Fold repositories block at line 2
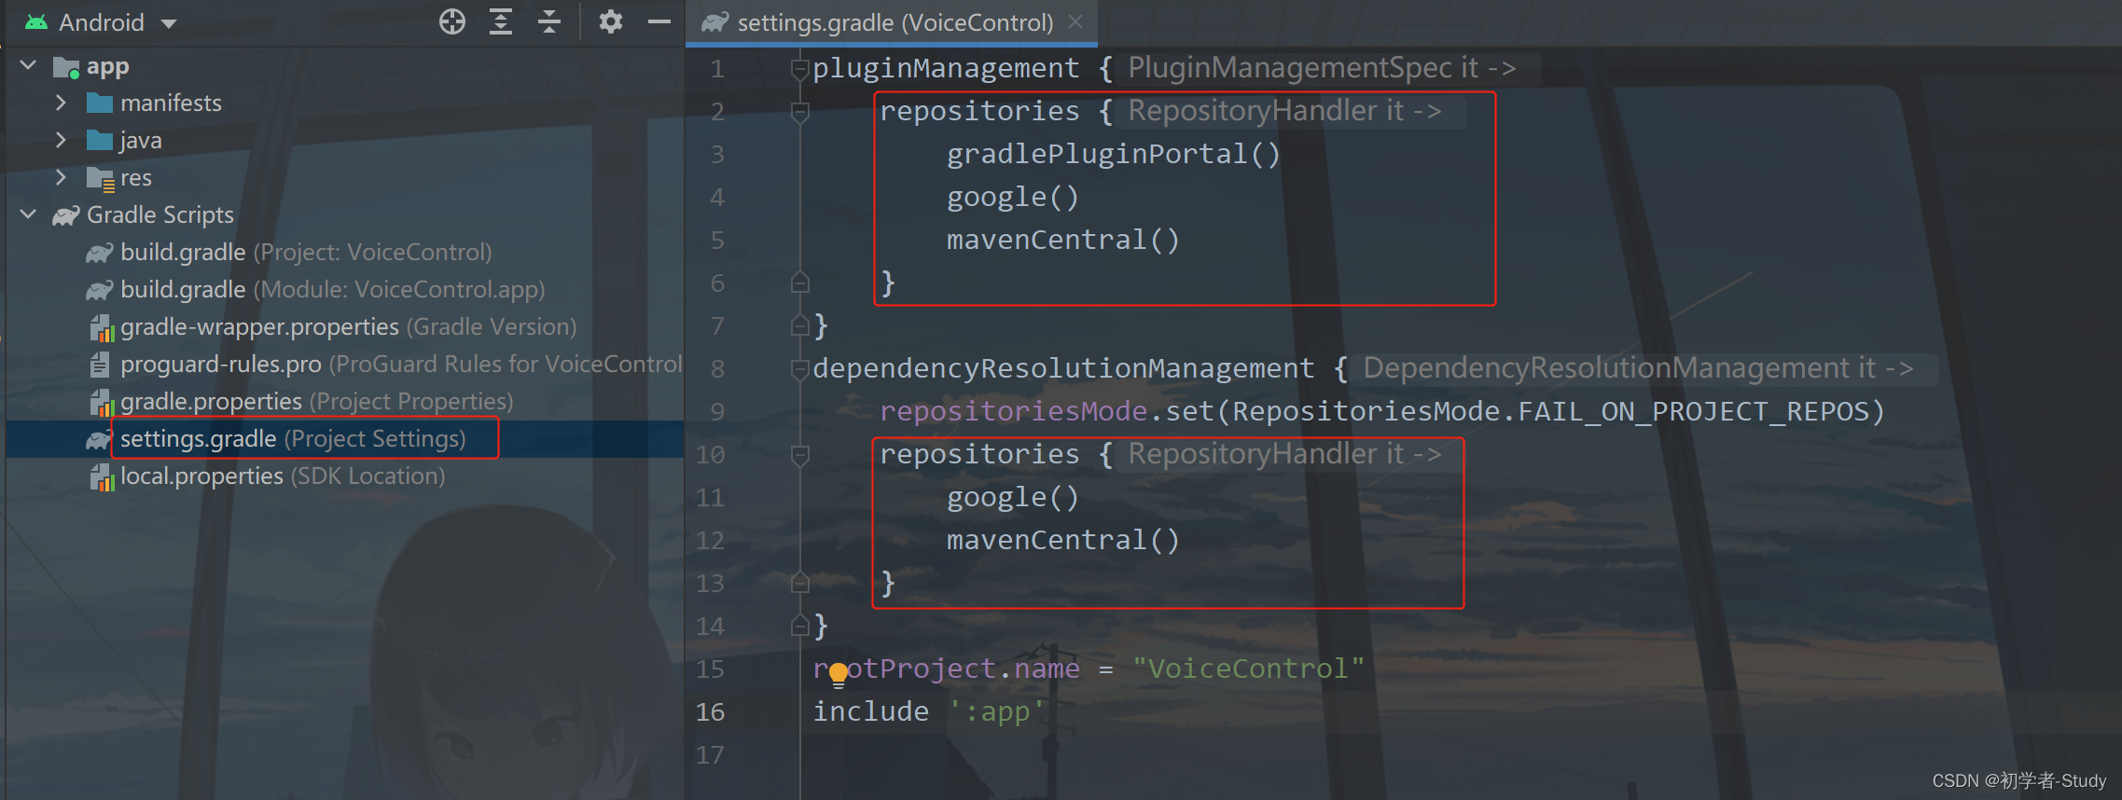 799,112
